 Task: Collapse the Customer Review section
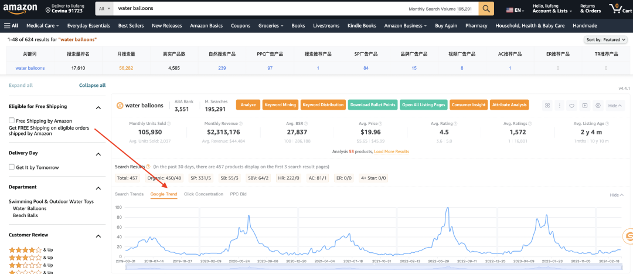point(98,236)
